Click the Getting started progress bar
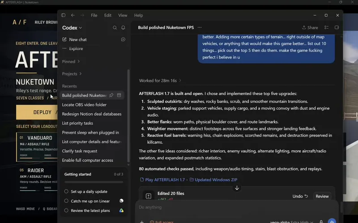 94,182
